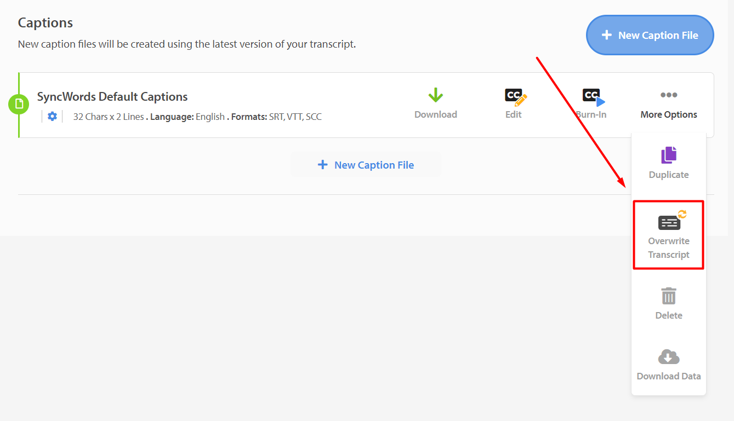Click the trash can Delete icon
Screen dimensions: 734x421
669,296
